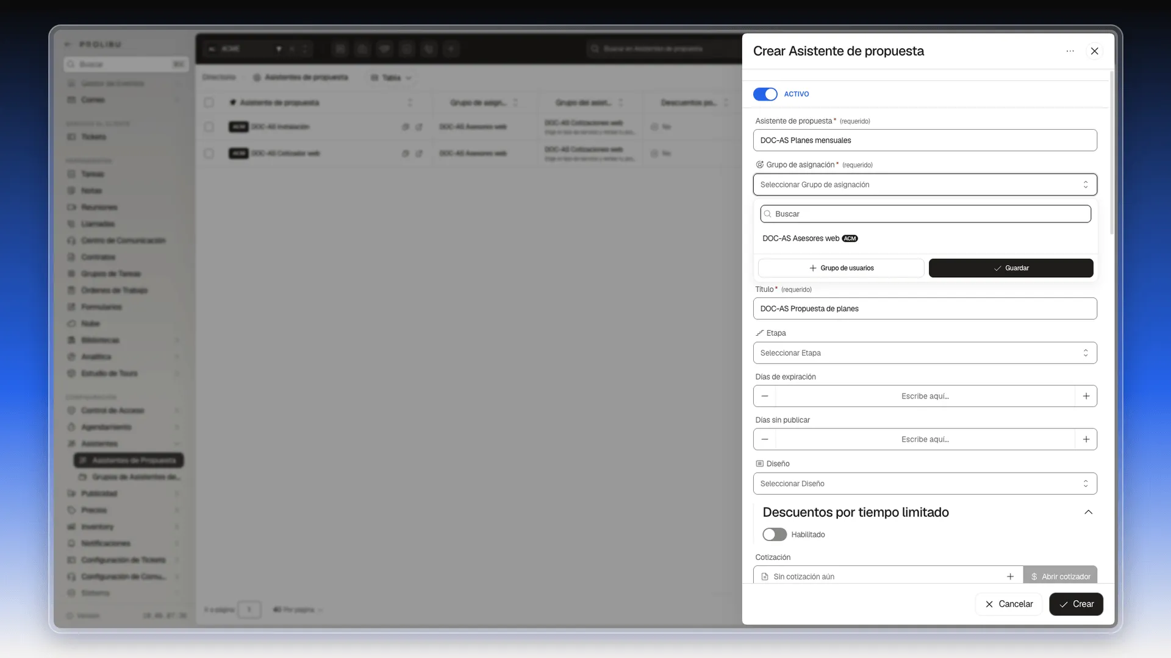The image size is (1171, 658).
Task: Open the Tabla view dropdown in background window
Action: tap(391, 78)
